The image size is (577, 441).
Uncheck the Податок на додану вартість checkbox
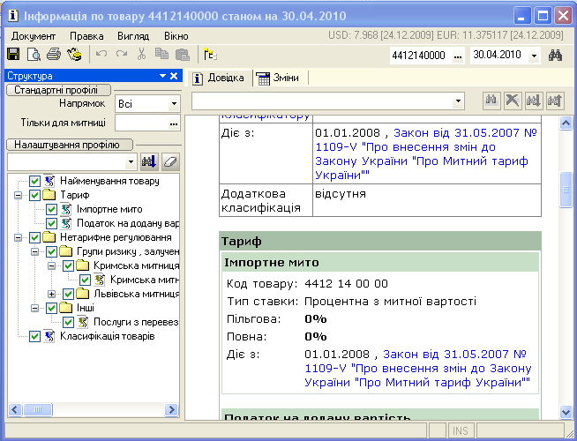[x=51, y=223]
